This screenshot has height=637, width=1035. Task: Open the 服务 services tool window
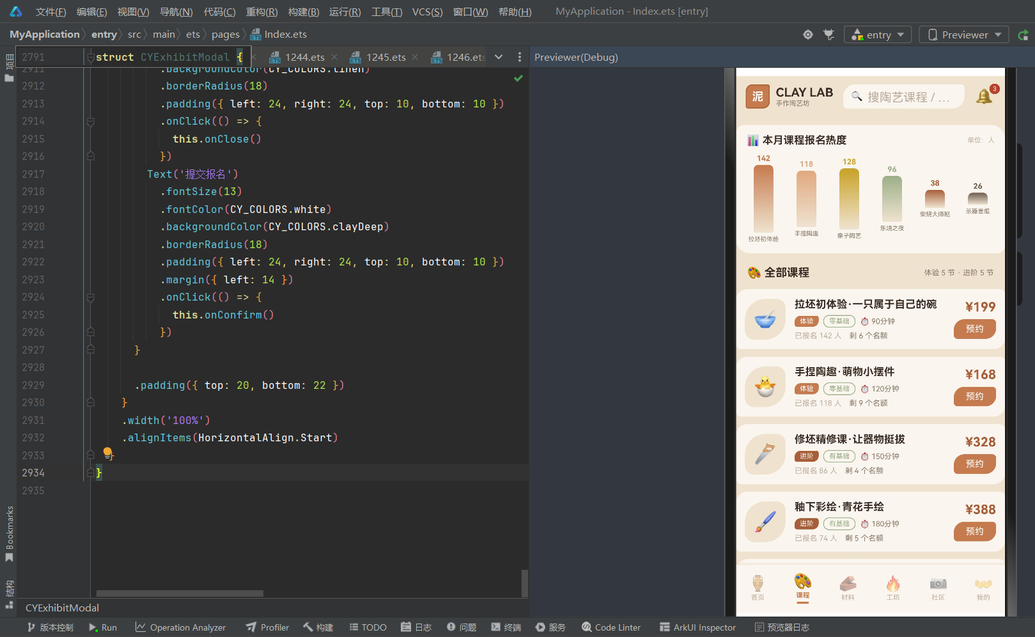pos(550,627)
